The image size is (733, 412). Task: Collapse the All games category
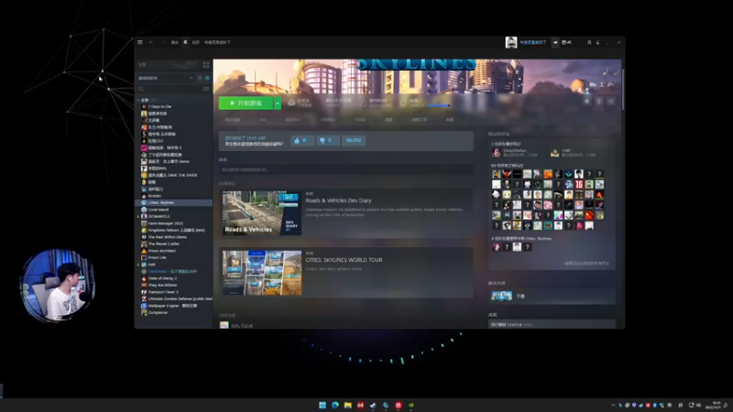click(138, 100)
